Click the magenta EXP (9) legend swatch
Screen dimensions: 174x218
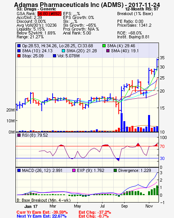coord(74,170)
